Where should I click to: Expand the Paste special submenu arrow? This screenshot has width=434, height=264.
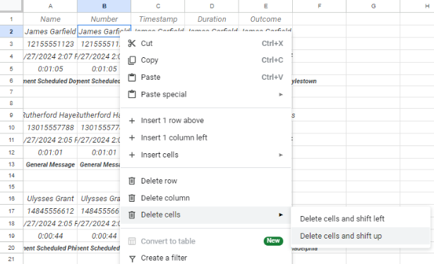[281, 95]
